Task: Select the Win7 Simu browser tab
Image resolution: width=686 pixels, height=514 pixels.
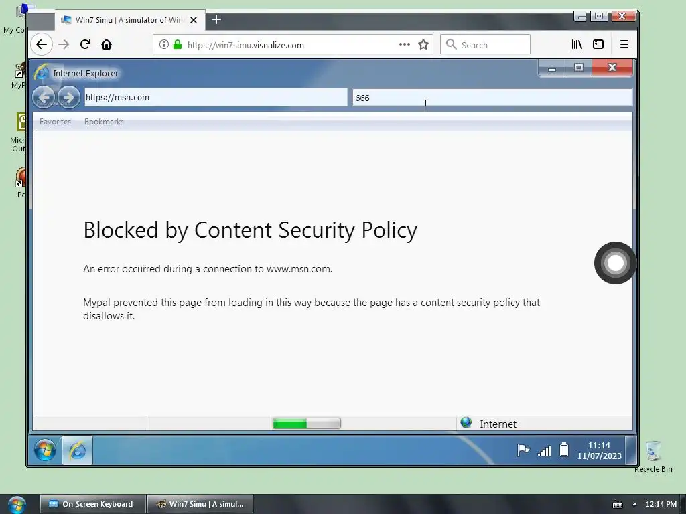Action: tap(130, 20)
